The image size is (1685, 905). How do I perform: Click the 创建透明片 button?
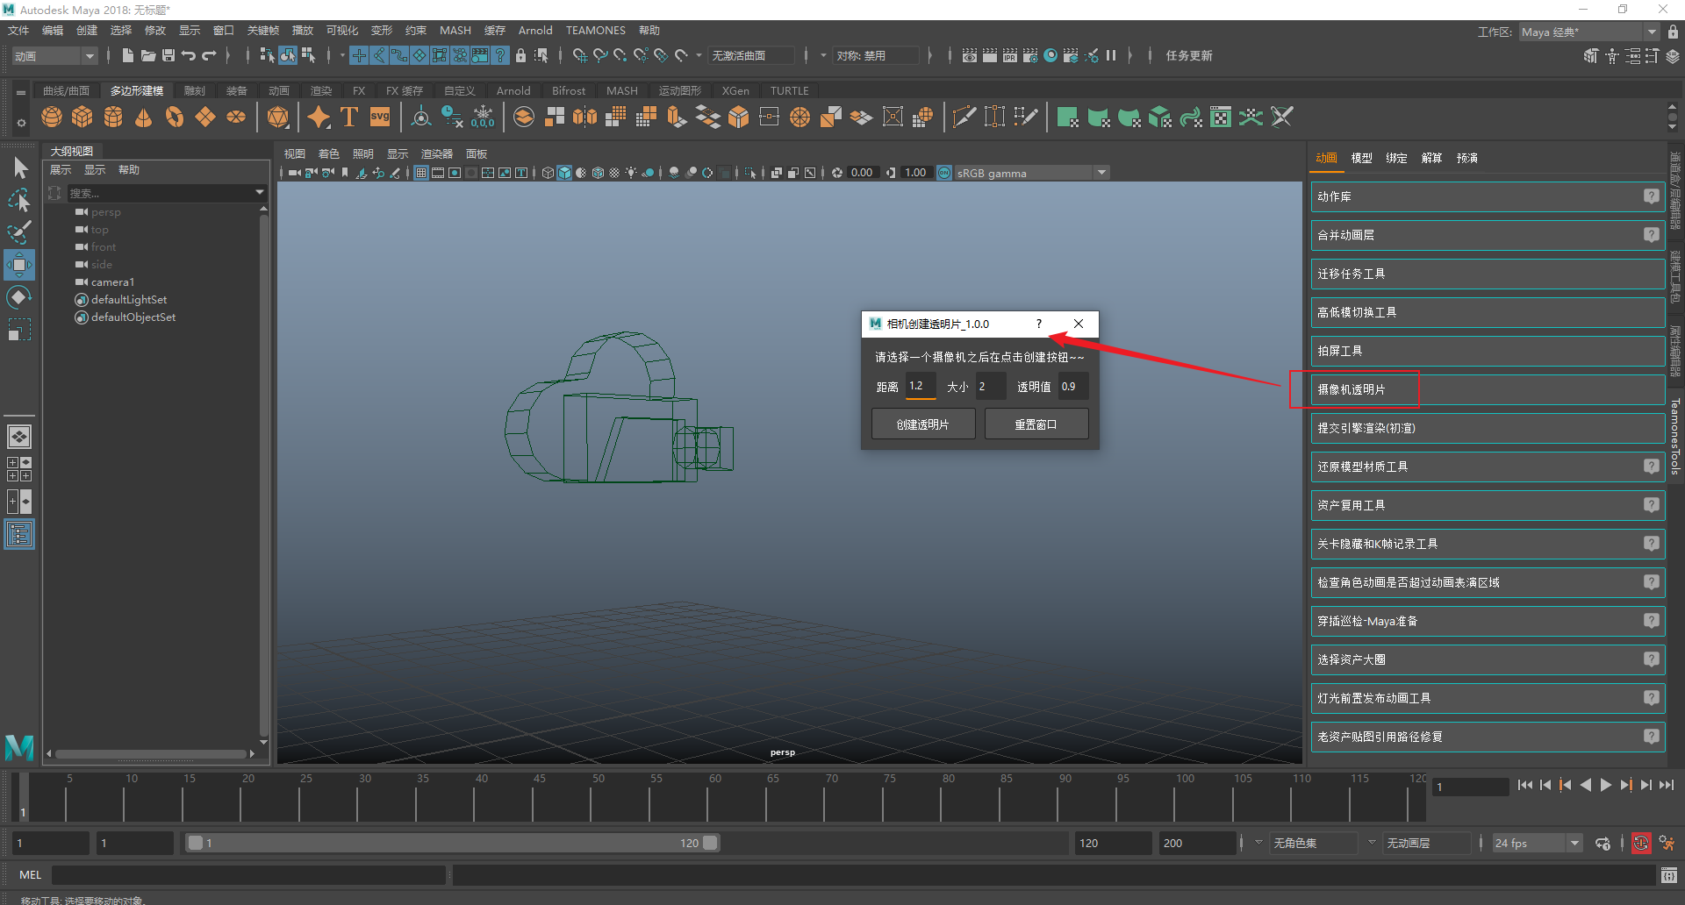click(922, 424)
